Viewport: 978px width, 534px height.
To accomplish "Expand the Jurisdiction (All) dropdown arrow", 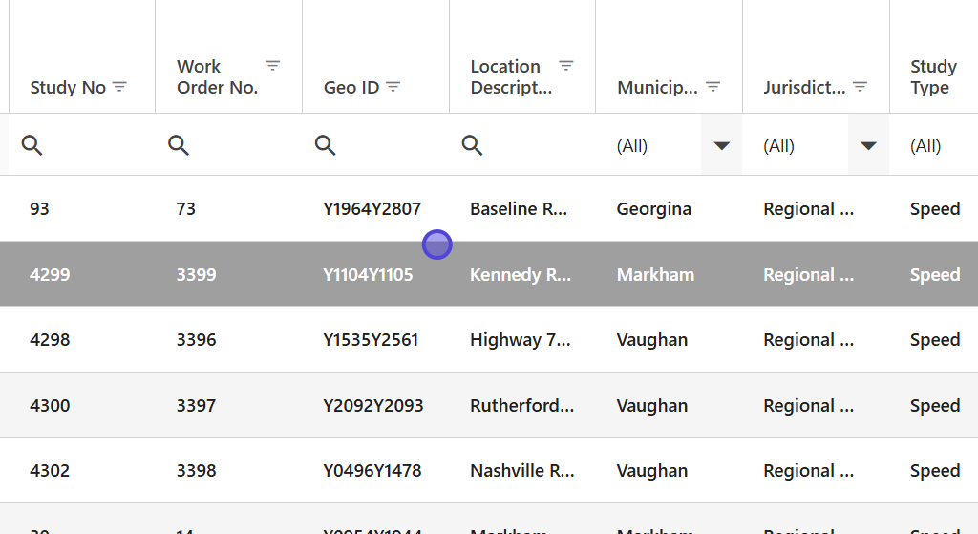I will point(868,145).
